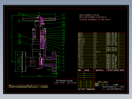Click 'NAME' header in the parts list
This screenshot has width=132, height=99.
87,70
